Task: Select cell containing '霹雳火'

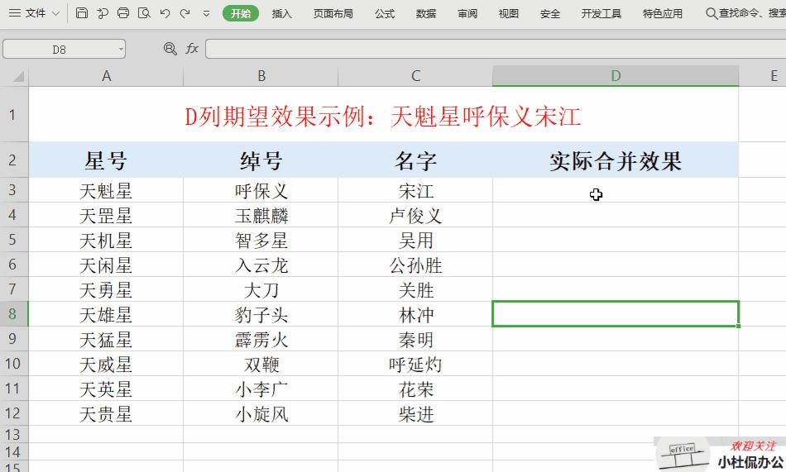Action: pyautogui.click(x=261, y=339)
